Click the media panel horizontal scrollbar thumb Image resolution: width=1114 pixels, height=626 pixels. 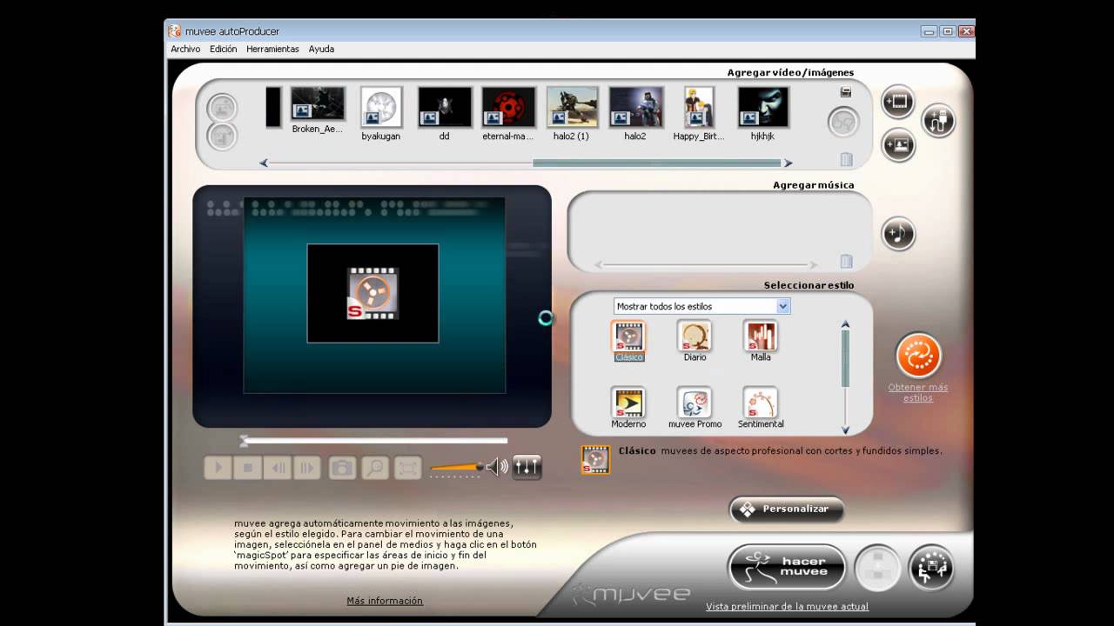click(x=657, y=163)
